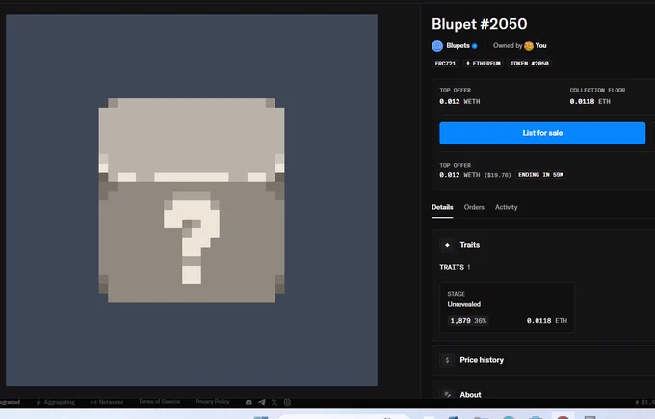
Task: Click the ETHEREUM chain tag
Action: [x=484, y=64]
